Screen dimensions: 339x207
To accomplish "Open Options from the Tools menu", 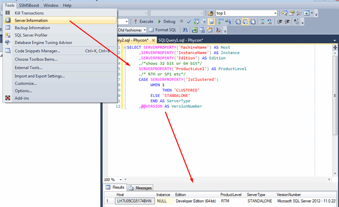I will tap(60, 91).
